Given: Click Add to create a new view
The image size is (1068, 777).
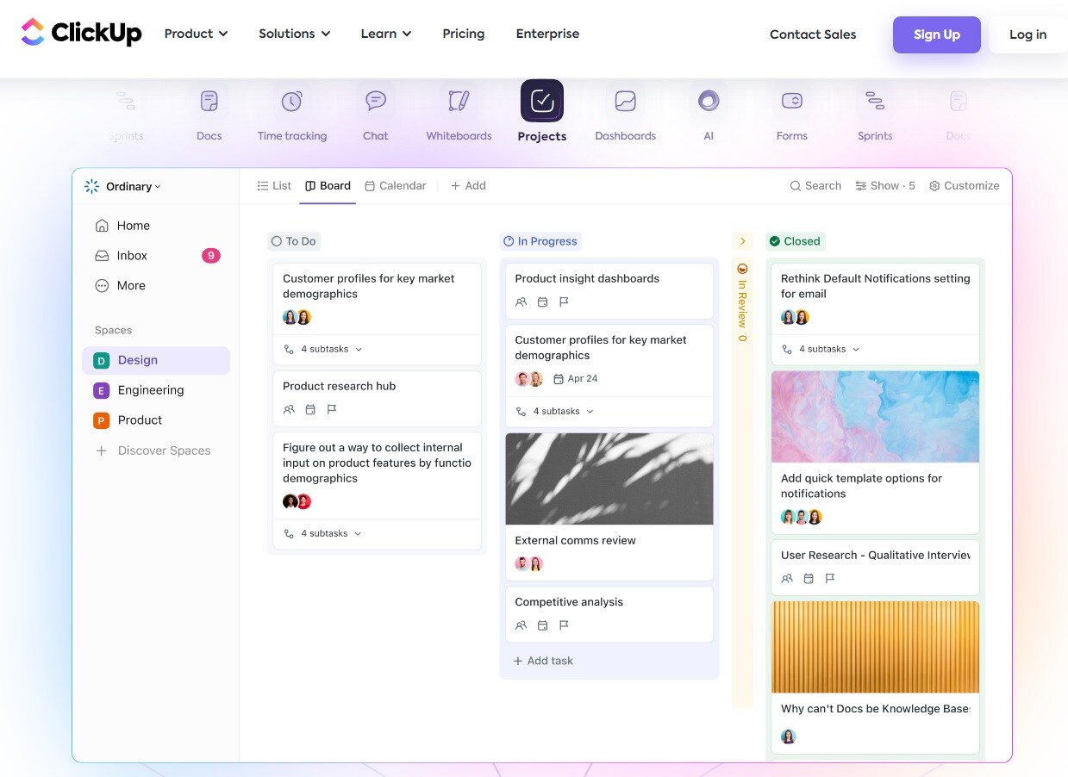Looking at the screenshot, I should point(468,186).
